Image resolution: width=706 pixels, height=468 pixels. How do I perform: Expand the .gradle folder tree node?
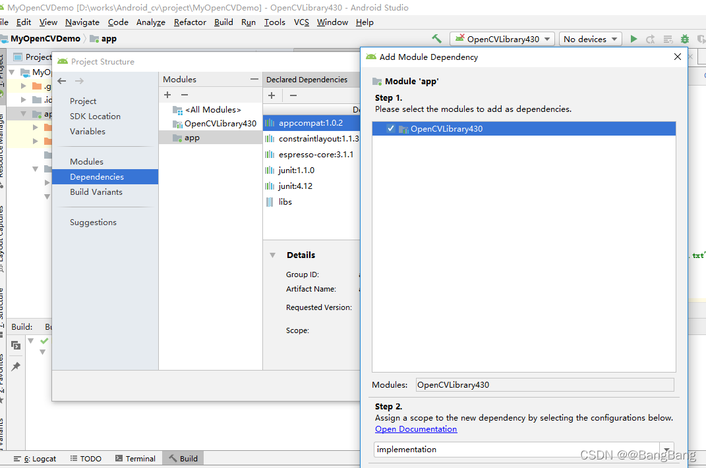tap(24, 86)
